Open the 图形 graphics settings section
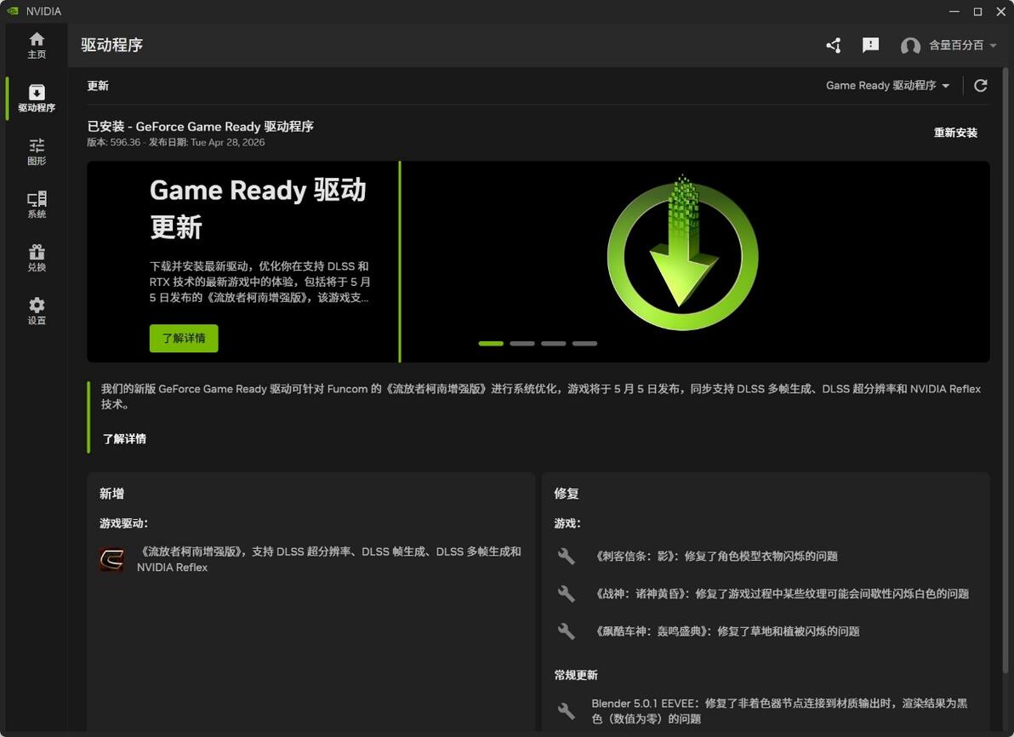Viewport: 1014px width, 737px height. [37, 151]
